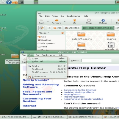Click the gtk-enginesxl_cheese path button

pos(98,28)
